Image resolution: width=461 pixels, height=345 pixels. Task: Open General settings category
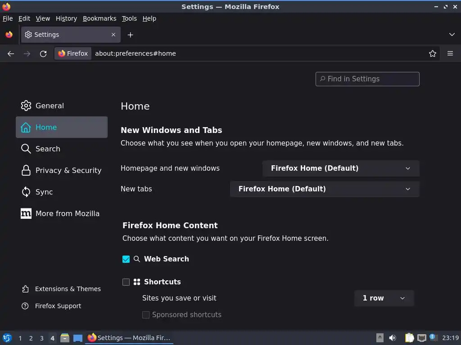click(x=61, y=106)
